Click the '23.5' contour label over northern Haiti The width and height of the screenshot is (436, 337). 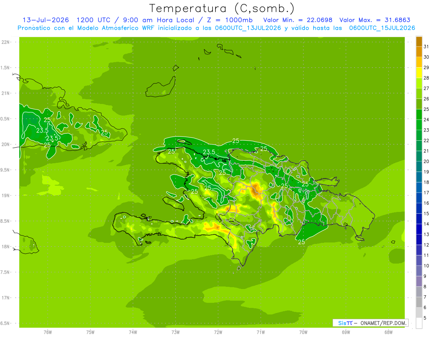point(209,152)
